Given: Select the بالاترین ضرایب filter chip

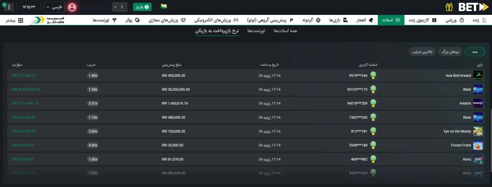Looking at the screenshot, I should pyautogui.click(x=422, y=52).
